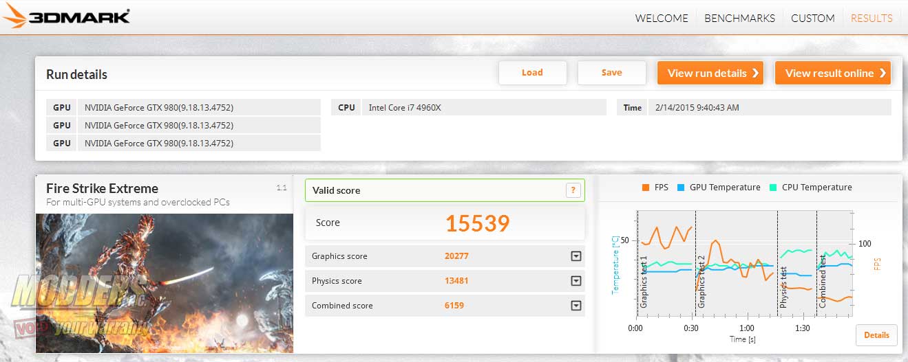Click the Combined test chart marker
This screenshot has width=908, height=362.
pyautogui.click(x=822, y=280)
